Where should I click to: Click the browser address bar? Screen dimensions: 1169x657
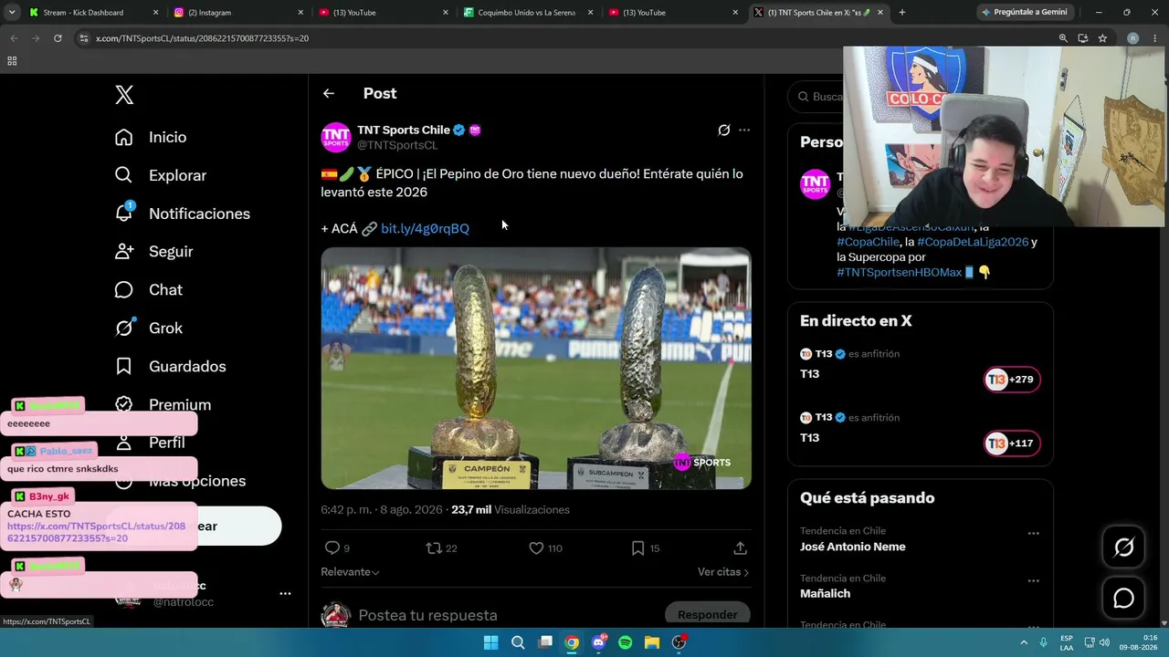[566, 38]
